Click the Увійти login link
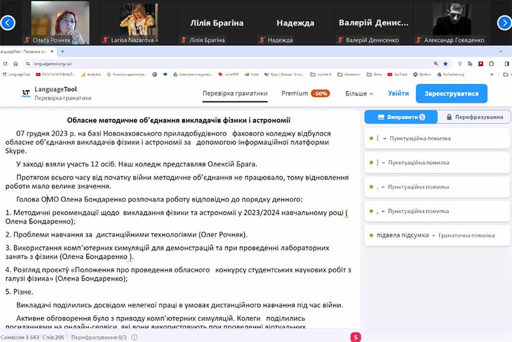Viewport: 512px width, 342px height. click(x=398, y=94)
